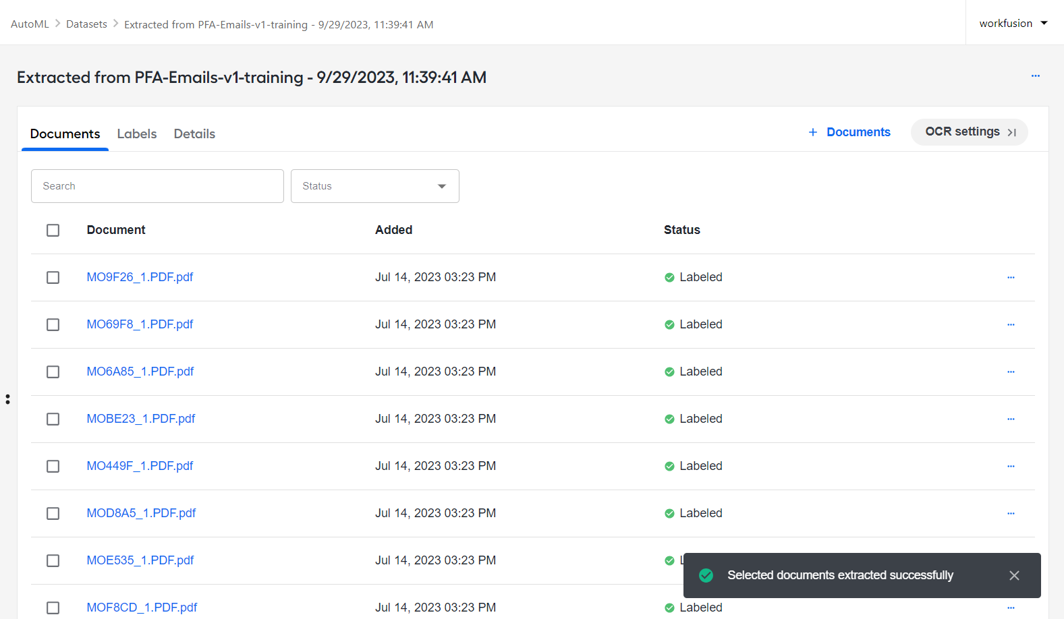The image size is (1064, 619).
Task: Click the Document column header
Action: (x=116, y=230)
